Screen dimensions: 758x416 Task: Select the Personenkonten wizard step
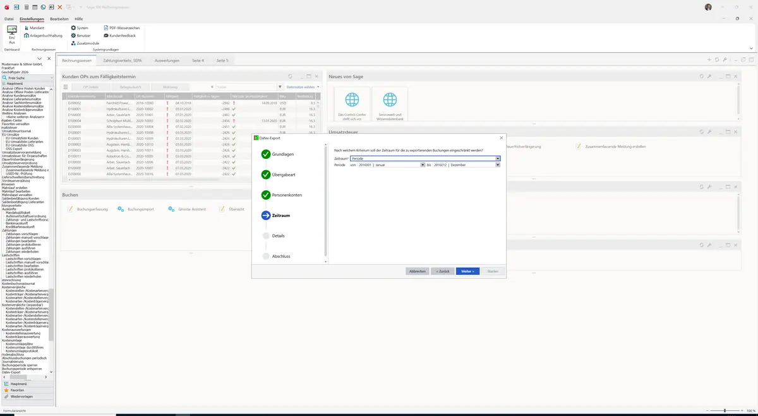coord(282,195)
